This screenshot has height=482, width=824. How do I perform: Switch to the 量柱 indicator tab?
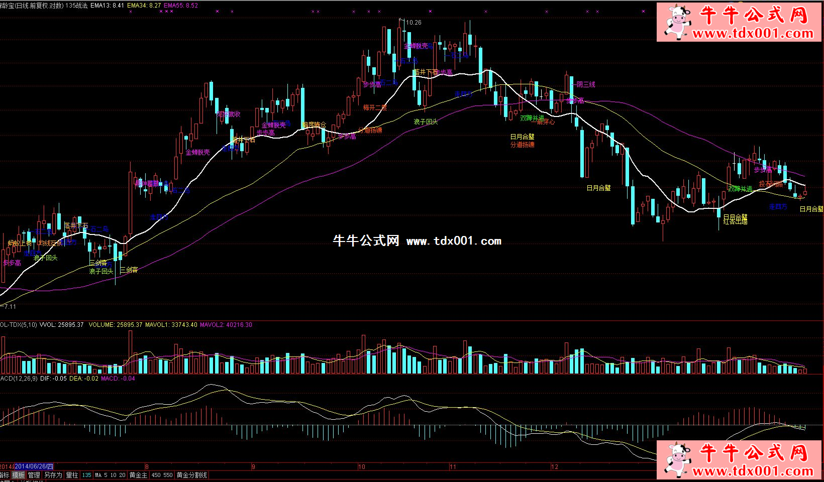tap(72, 475)
